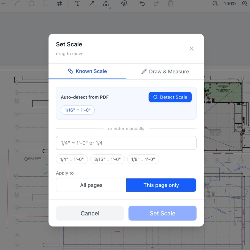Choose the 1/8" = 1'-0" preset
250x250 pixels.
(x=143, y=159)
